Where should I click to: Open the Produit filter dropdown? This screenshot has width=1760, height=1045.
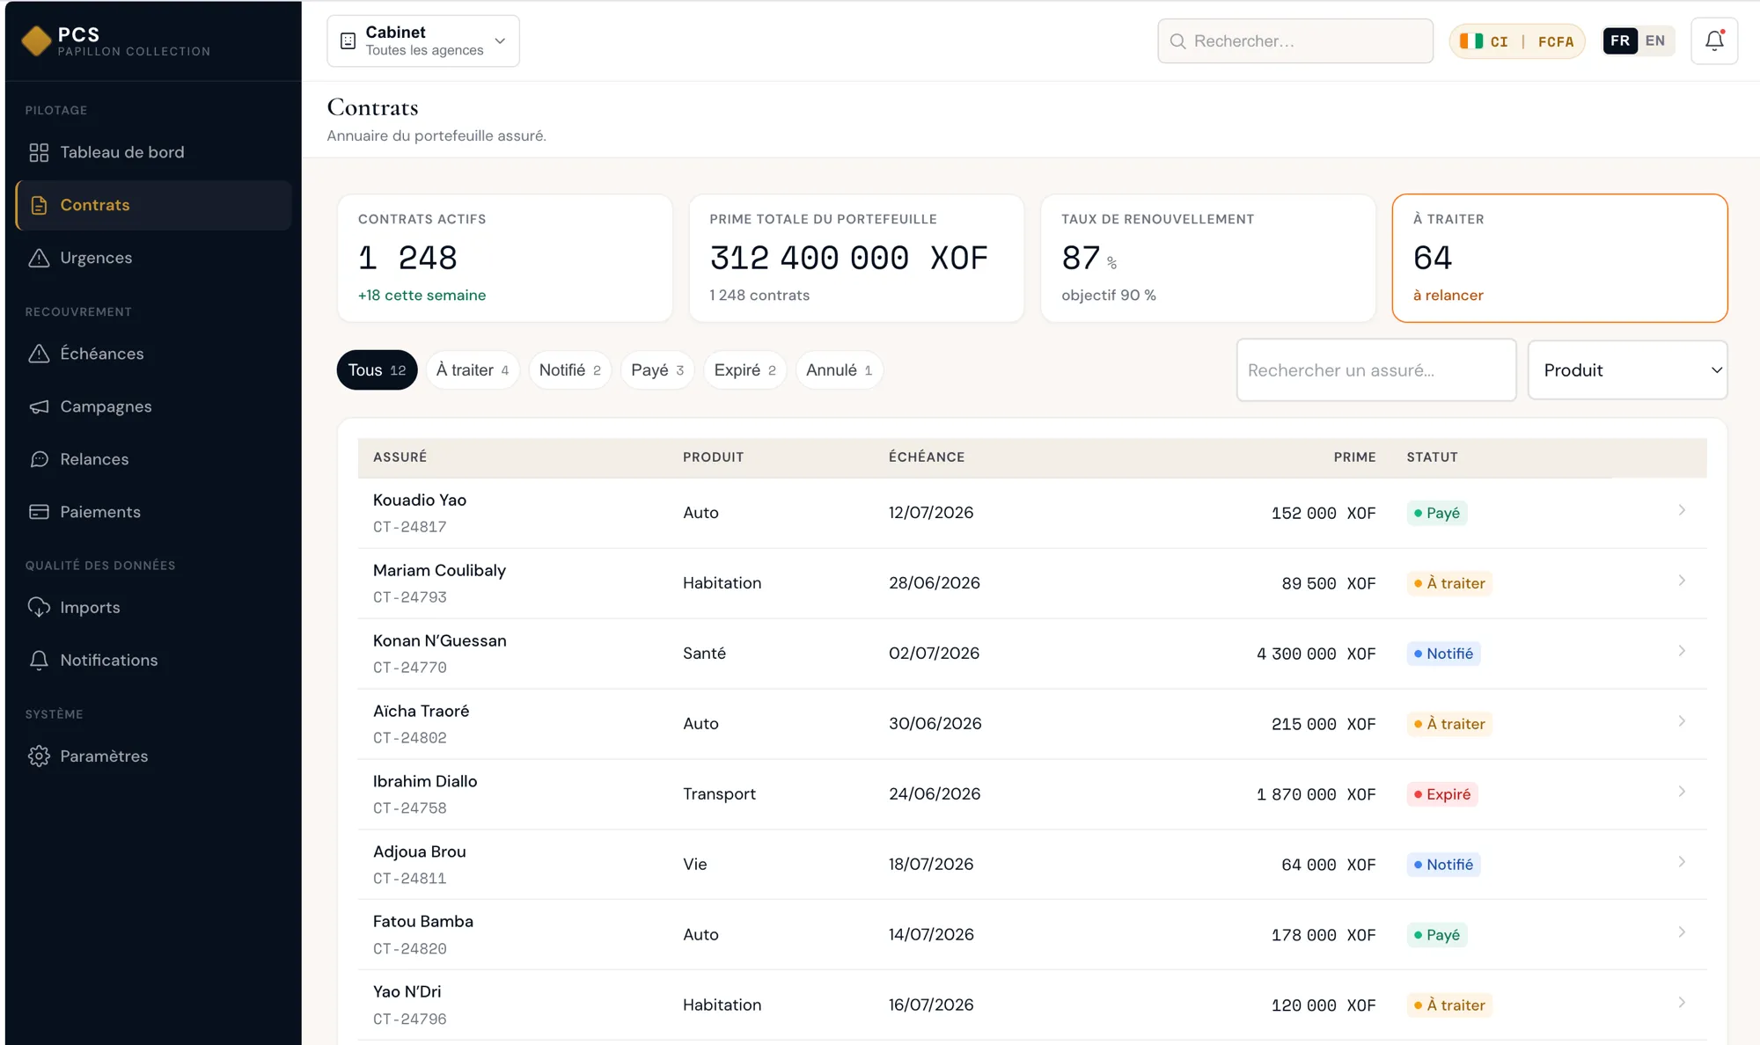1628,370
